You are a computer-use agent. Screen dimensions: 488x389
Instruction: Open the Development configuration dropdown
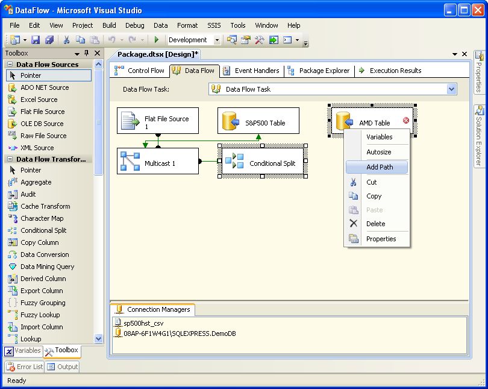click(x=217, y=40)
